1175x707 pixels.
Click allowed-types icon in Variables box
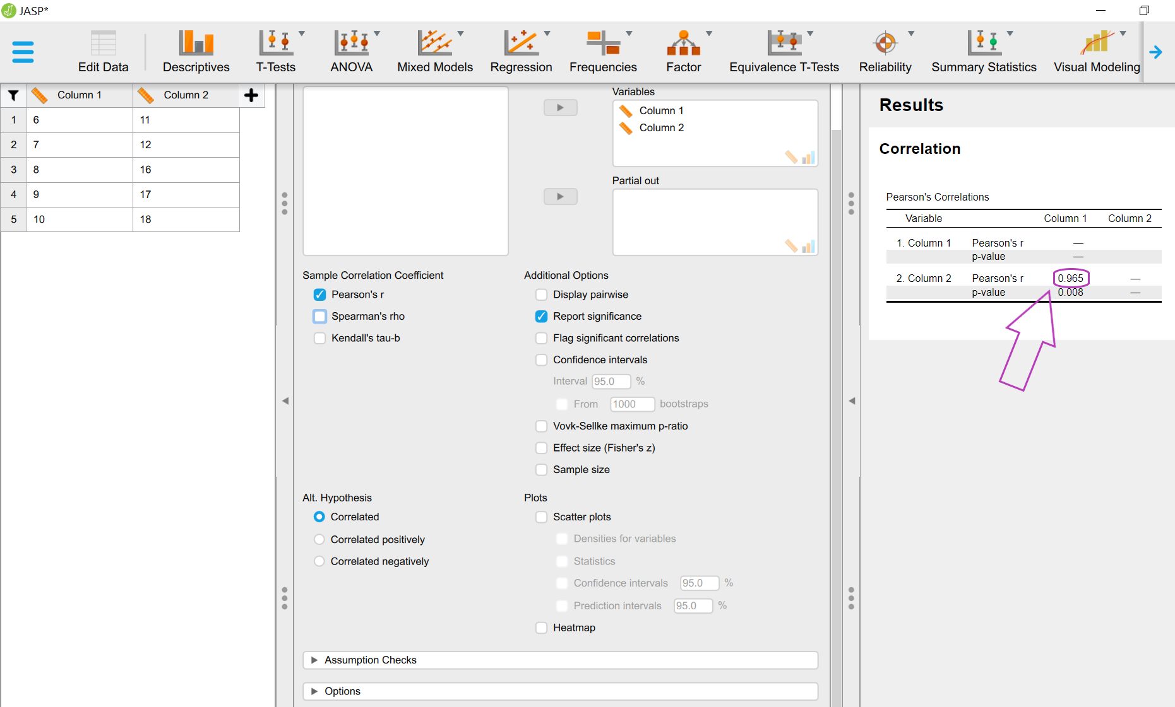(799, 157)
